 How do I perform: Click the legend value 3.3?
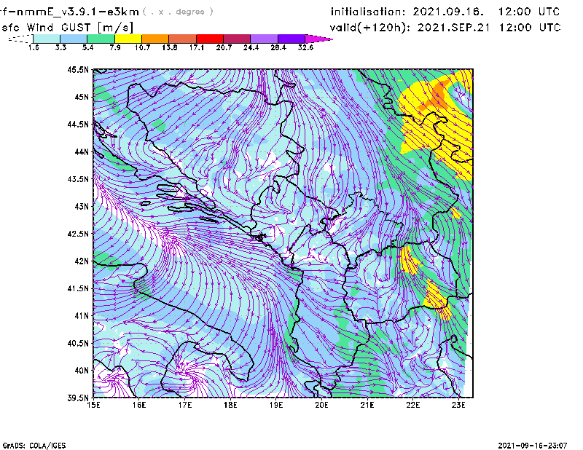60,47
